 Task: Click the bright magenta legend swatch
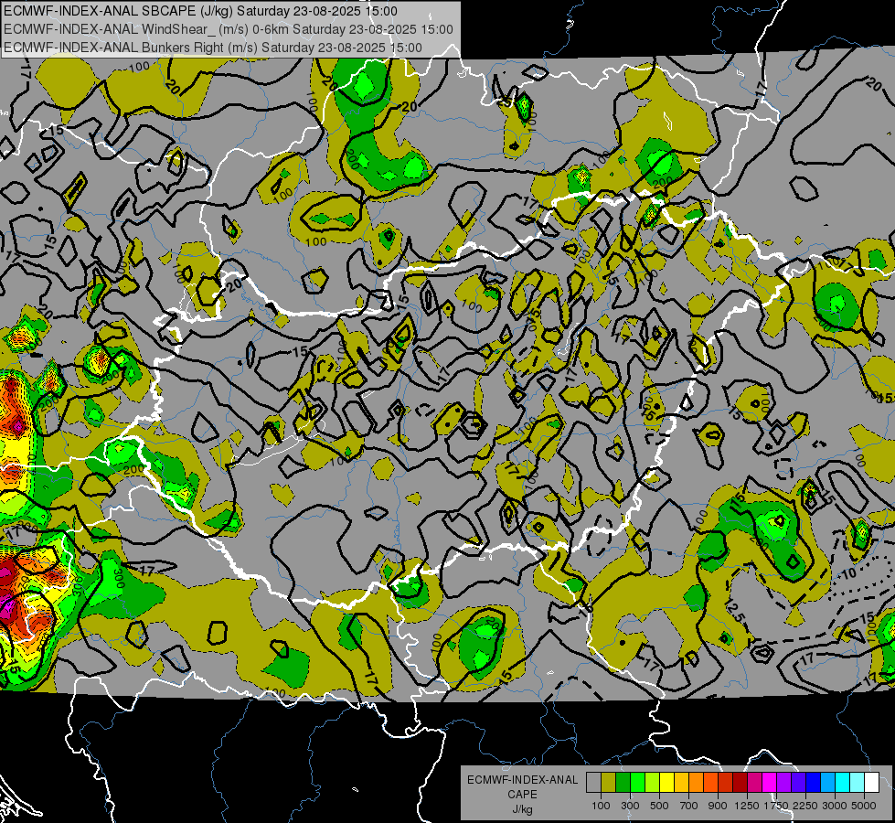770,783
